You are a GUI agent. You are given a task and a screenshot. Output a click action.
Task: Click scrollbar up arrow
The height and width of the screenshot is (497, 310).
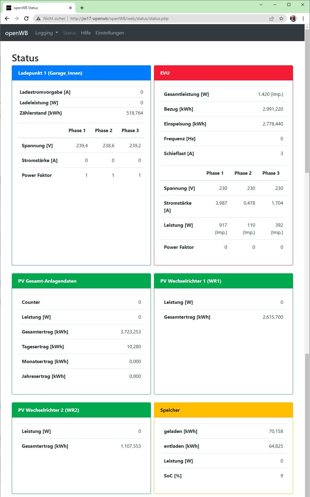307,27
